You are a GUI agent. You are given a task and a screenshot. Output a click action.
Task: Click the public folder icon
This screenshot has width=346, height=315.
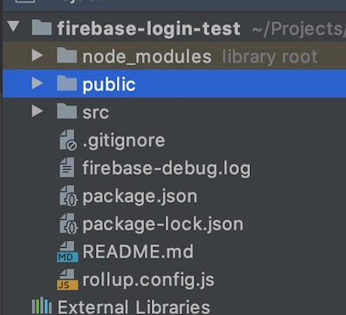[67, 84]
